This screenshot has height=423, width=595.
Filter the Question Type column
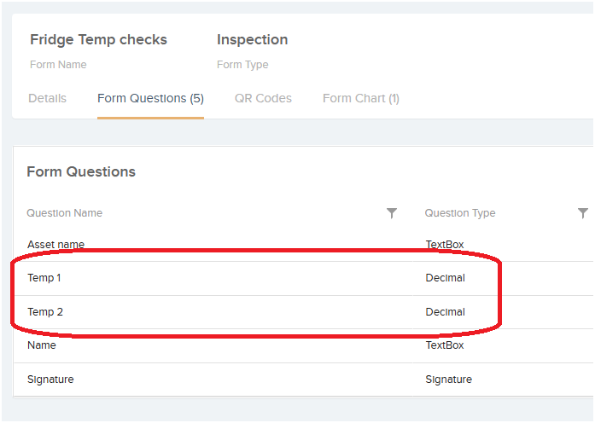point(583,213)
